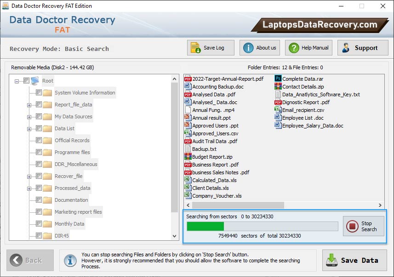Viewport: 394px width, 277px height.
Task: Check the System Volume Information folder box
Action: coord(39,93)
